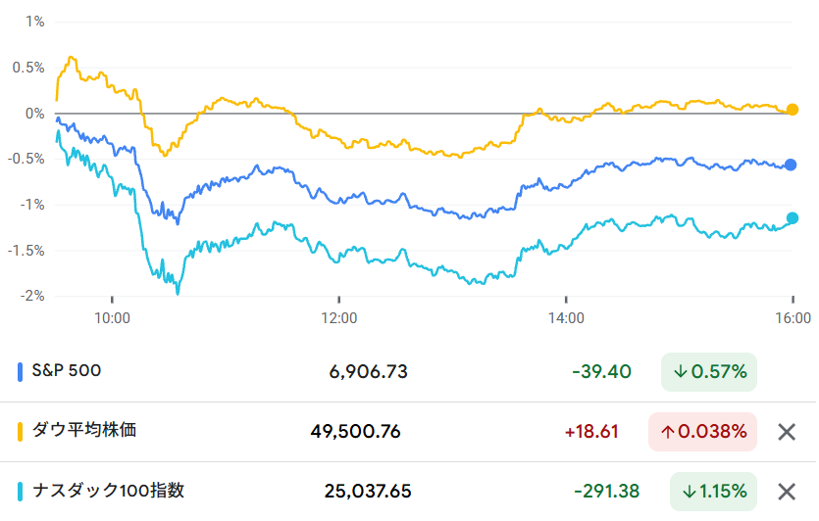Click the 12:00 time axis label

coord(339,318)
